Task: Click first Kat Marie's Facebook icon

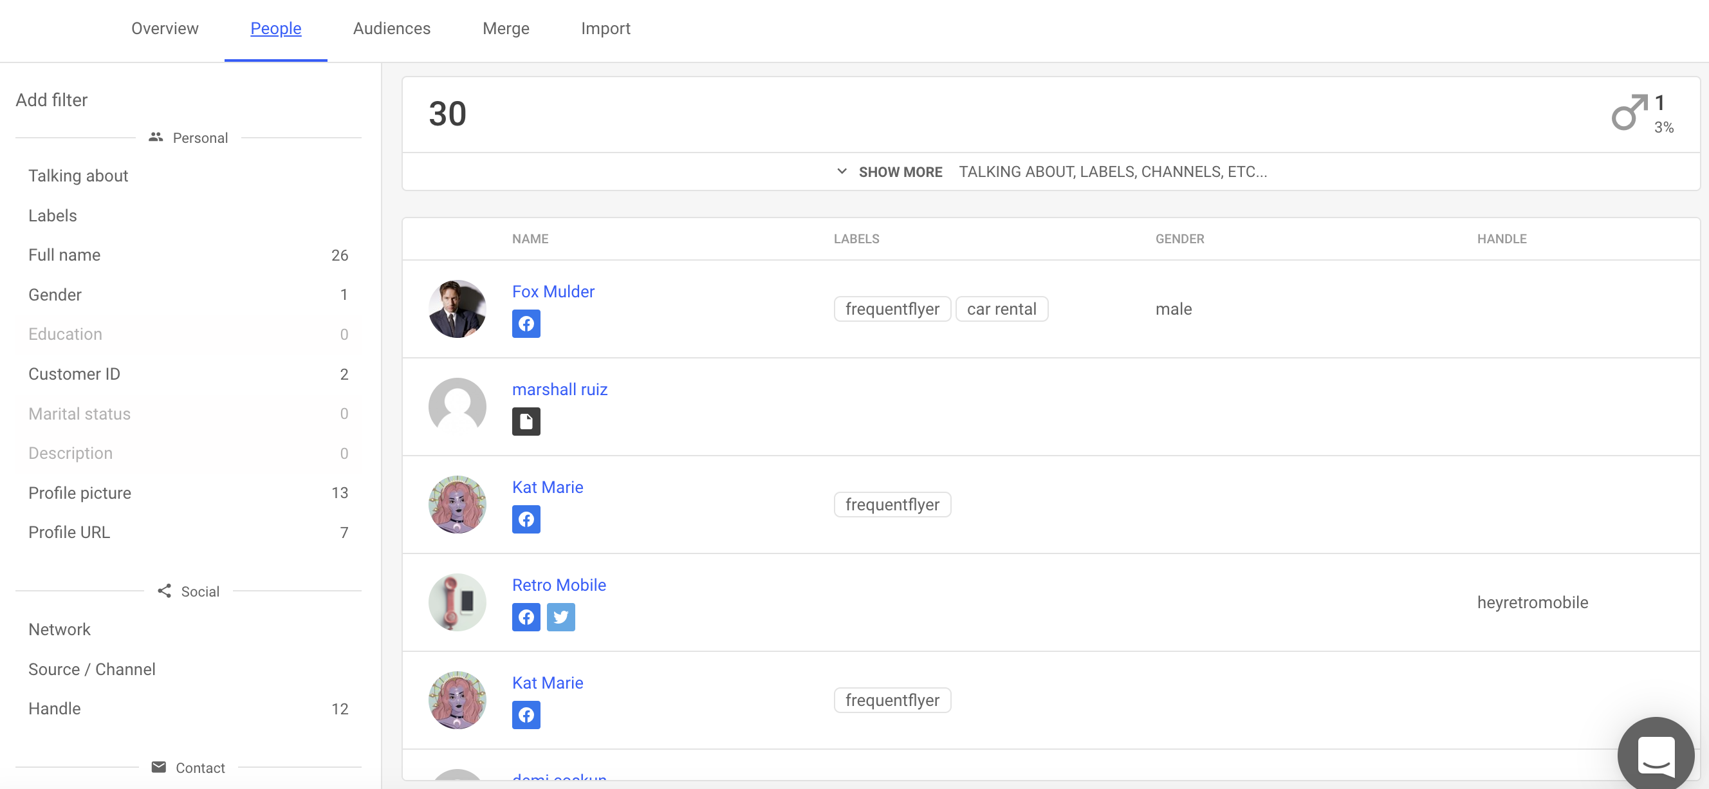Action: (x=526, y=519)
